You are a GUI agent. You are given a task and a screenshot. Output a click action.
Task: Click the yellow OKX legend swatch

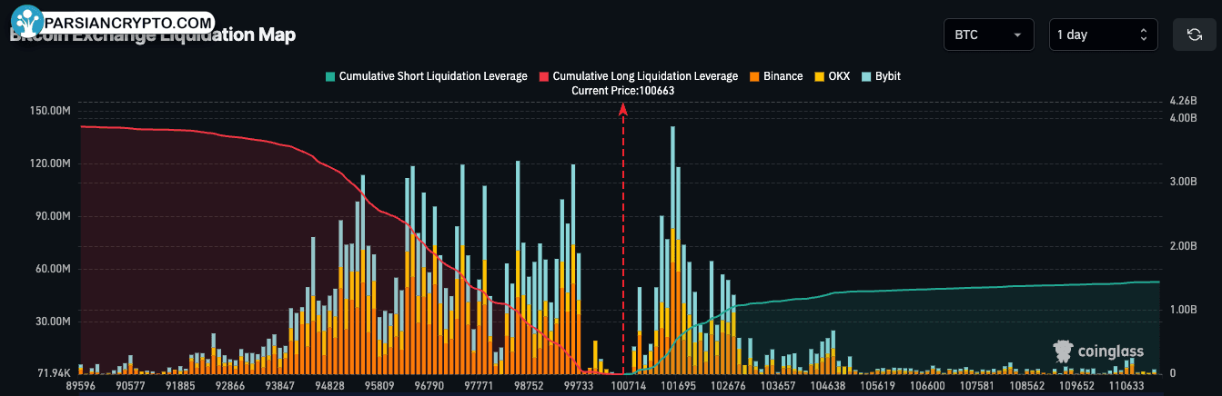click(819, 76)
